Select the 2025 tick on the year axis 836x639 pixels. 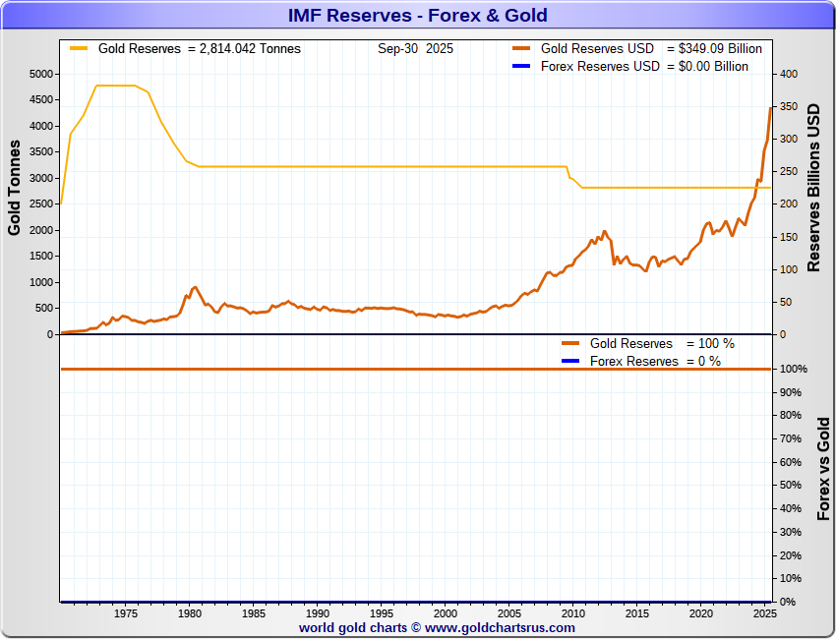pyautogui.click(x=765, y=613)
